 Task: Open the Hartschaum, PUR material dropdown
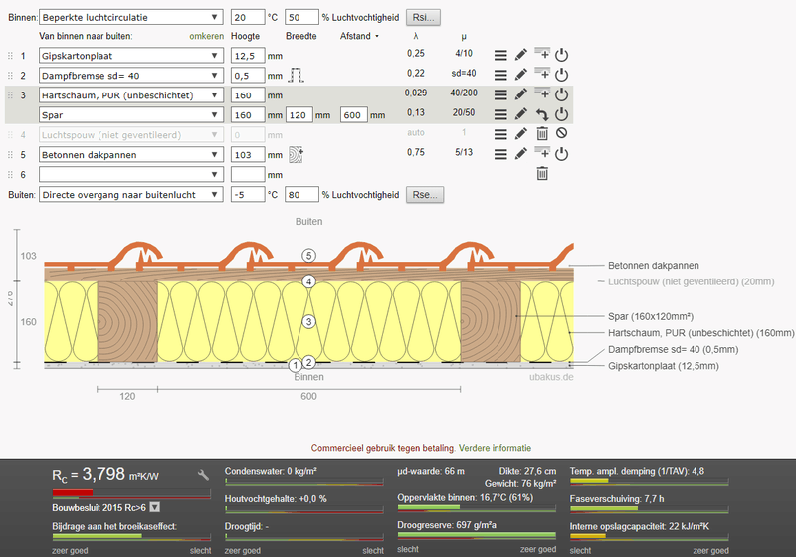coord(131,94)
